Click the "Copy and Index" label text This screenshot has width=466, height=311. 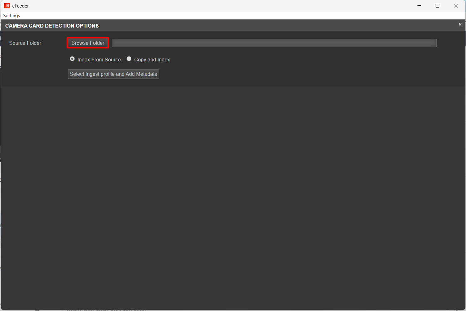[x=152, y=60]
